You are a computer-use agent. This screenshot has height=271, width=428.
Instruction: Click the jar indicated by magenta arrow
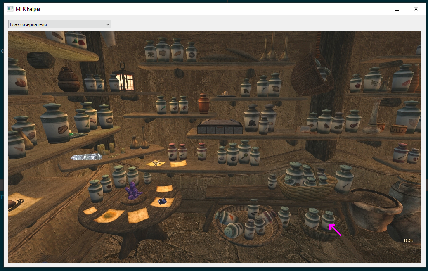(328, 219)
